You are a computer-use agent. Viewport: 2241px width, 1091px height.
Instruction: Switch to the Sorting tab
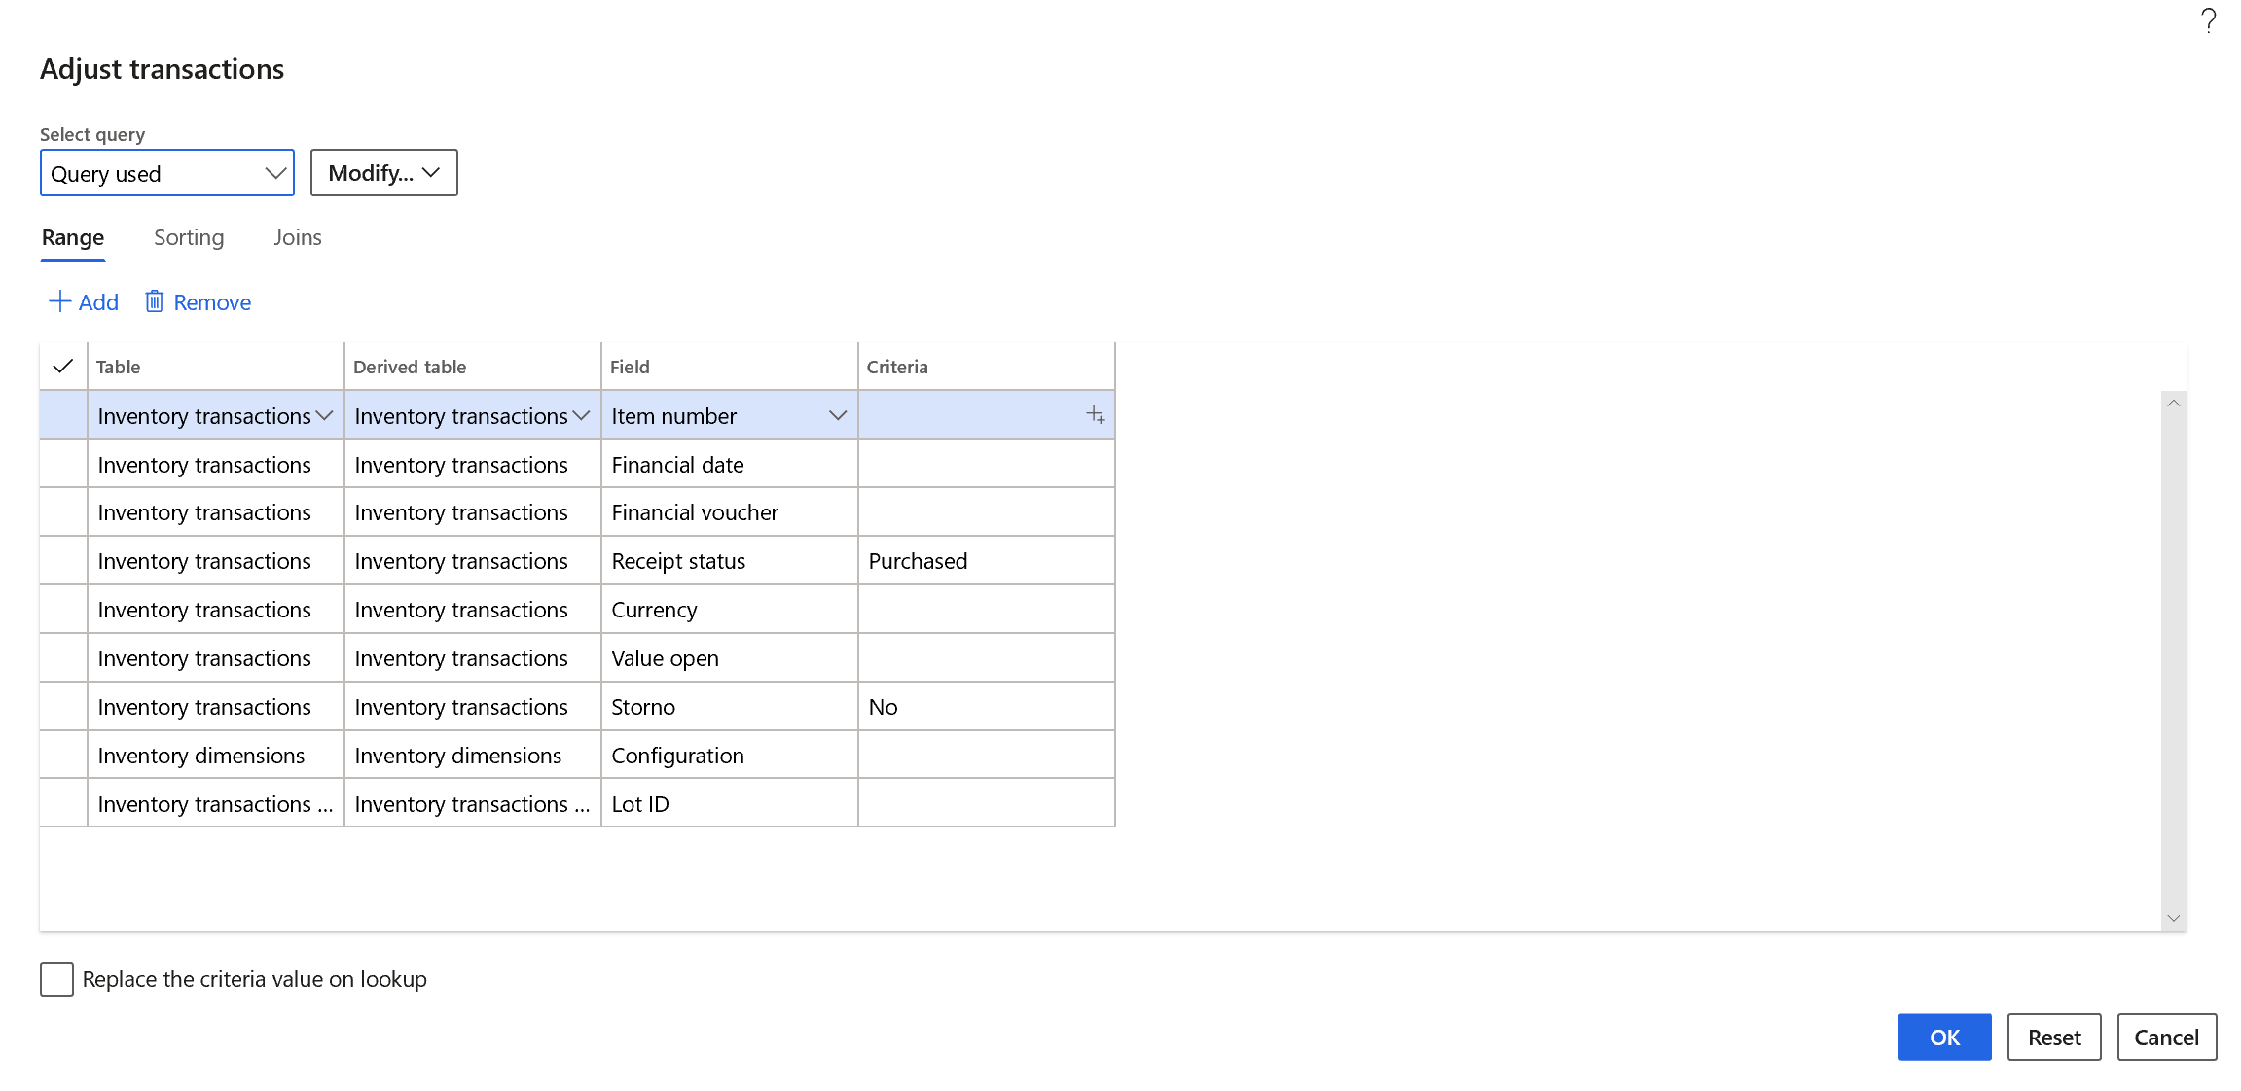coord(188,237)
